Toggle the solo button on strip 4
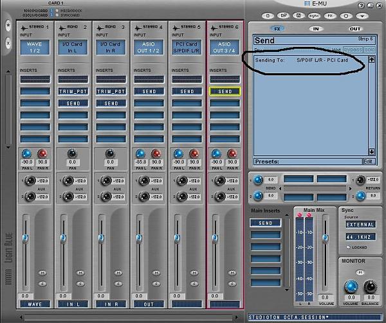 pos(155,283)
